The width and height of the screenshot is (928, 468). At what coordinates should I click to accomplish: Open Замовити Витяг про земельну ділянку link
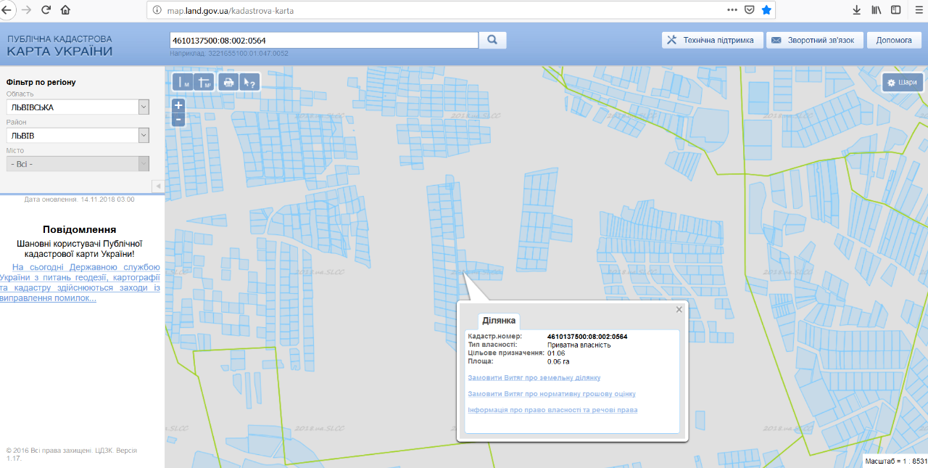[534, 378]
